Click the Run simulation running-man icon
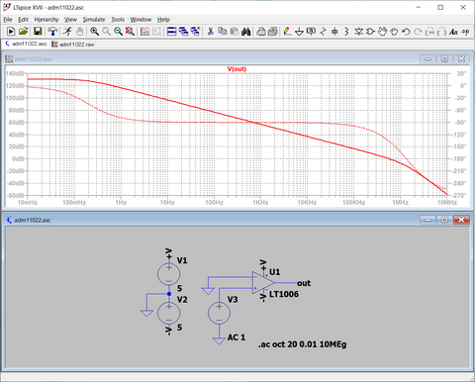The image size is (475, 382). [67, 32]
